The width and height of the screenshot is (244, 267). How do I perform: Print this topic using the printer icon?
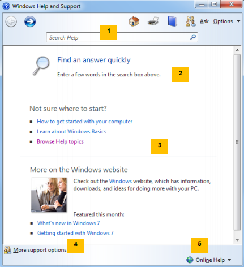tap(153, 21)
